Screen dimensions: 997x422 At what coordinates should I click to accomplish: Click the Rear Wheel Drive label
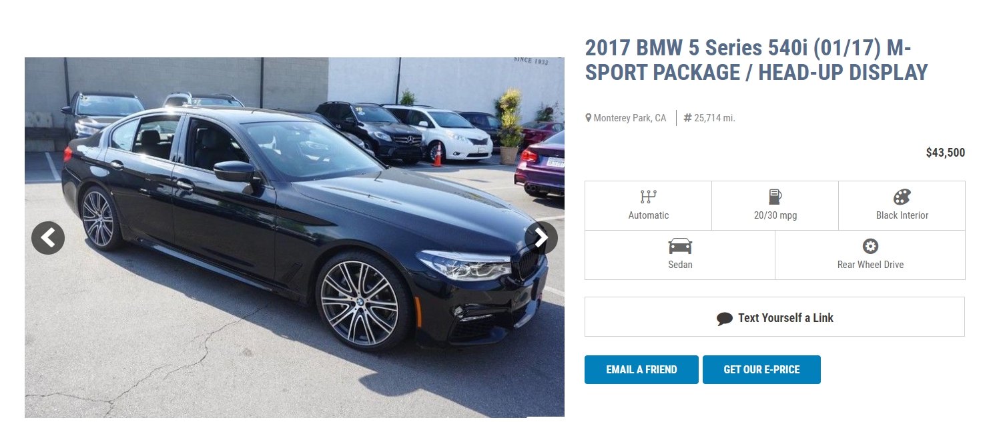(870, 265)
